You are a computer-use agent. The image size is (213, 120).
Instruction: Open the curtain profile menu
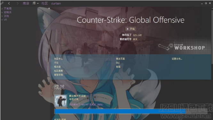point(56,4)
